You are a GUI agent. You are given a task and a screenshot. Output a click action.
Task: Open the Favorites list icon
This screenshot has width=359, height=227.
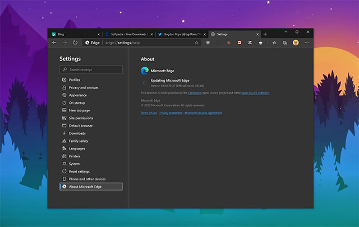pyautogui.click(x=274, y=42)
